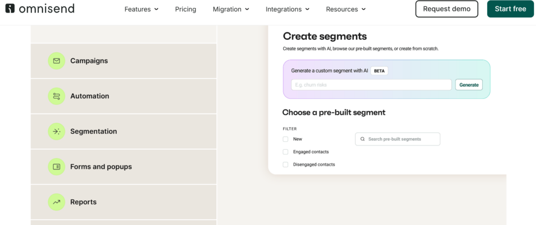The image size is (536, 225).
Task: Click the Generate button
Action: (x=468, y=85)
